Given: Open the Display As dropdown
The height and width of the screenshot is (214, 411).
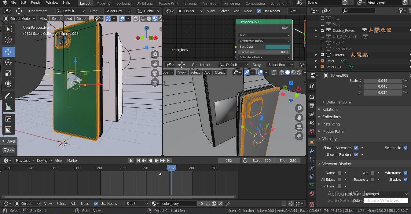Looking at the screenshot, I should pos(386,194).
